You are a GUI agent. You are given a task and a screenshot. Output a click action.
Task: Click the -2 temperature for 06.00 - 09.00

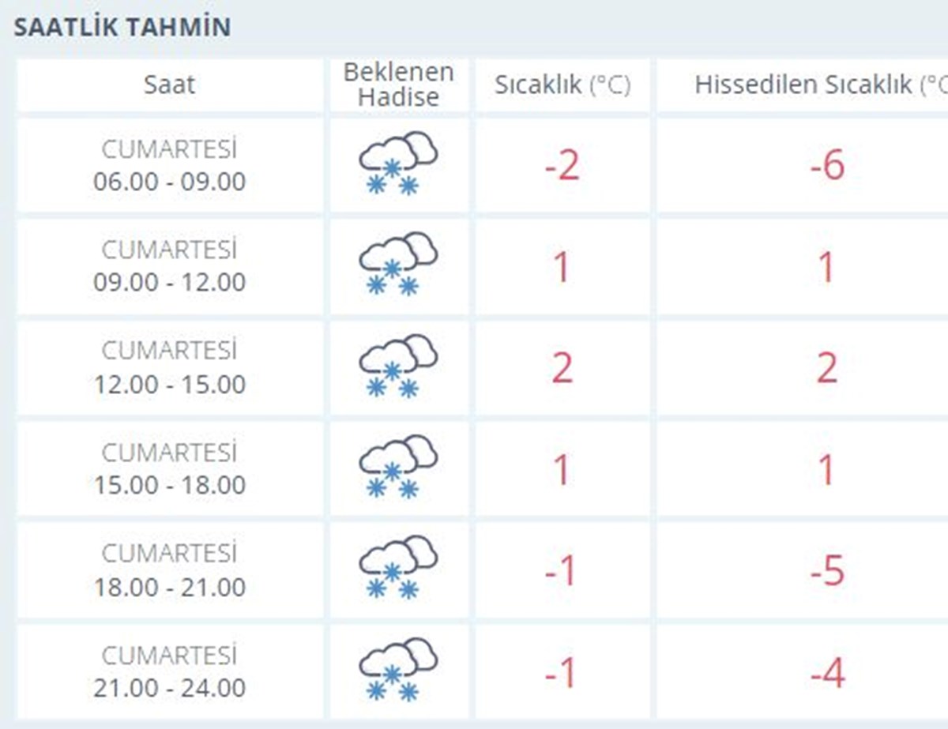[562, 166]
